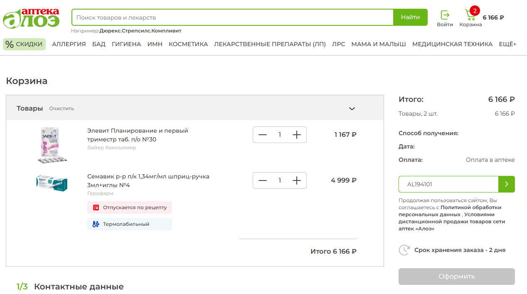This screenshot has width=527, height=294.
Task: Expand the ЕЩЁ+ categories menu
Action: 507,44
